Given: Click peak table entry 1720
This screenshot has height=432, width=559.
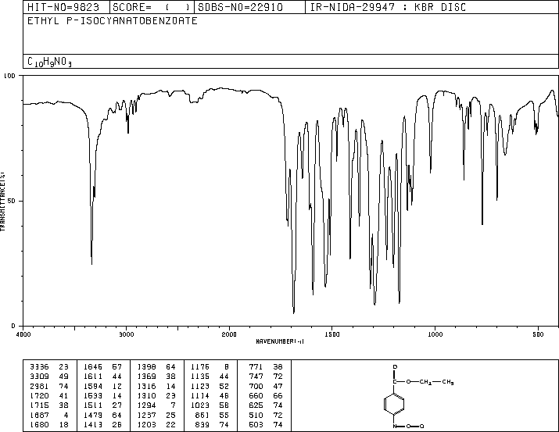Looking at the screenshot, I should point(39,395).
